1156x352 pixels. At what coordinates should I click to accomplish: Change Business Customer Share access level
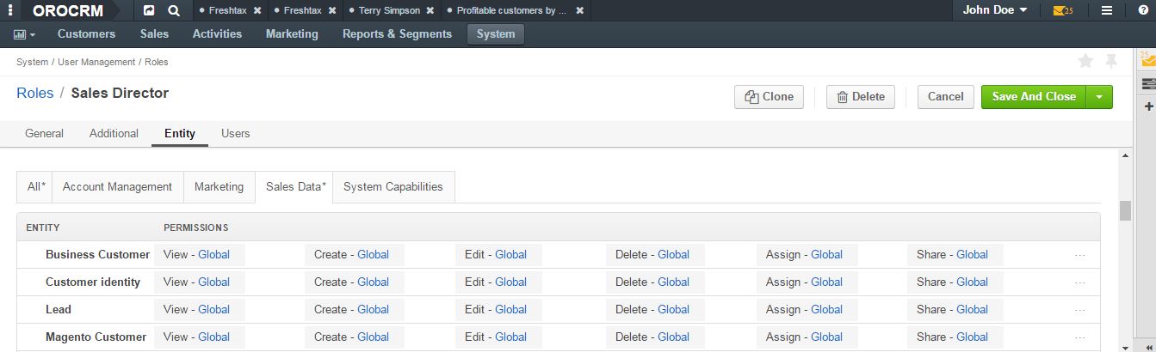(972, 254)
